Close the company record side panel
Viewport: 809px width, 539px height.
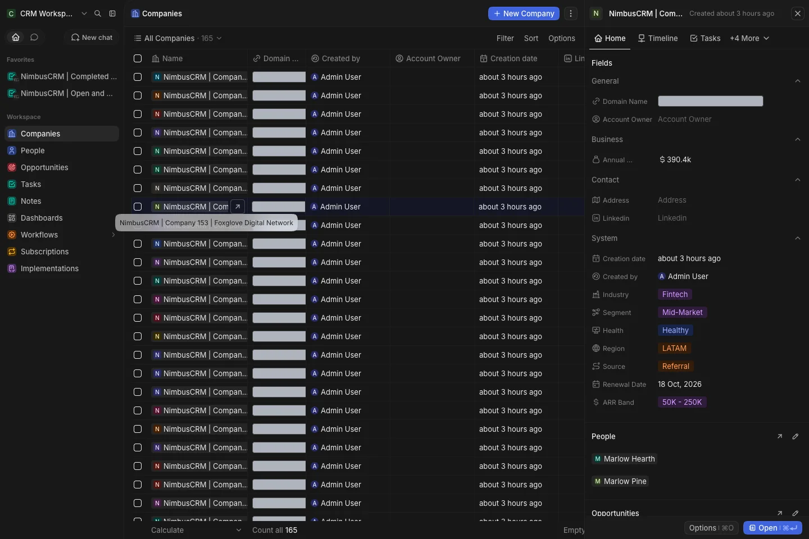point(798,13)
